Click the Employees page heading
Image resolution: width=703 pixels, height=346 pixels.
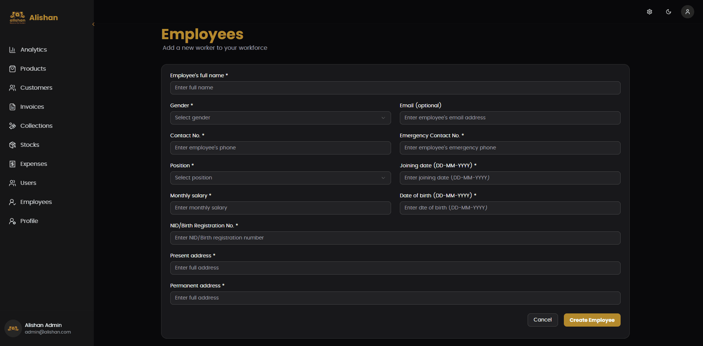[x=202, y=35]
